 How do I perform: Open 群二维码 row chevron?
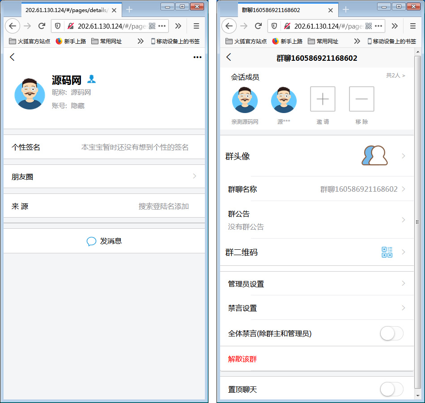pos(404,252)
